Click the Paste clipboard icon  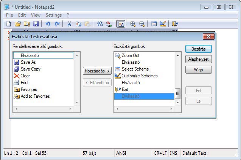click(x=87, y=24)
